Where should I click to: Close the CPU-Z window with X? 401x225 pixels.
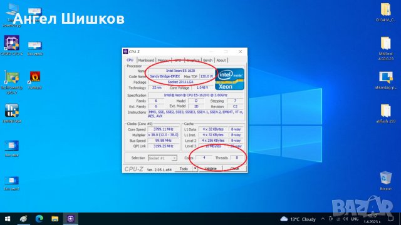tap(241, 51)
